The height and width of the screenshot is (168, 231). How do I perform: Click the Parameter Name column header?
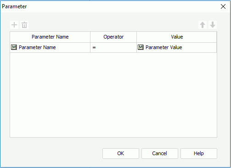(50, 37)
